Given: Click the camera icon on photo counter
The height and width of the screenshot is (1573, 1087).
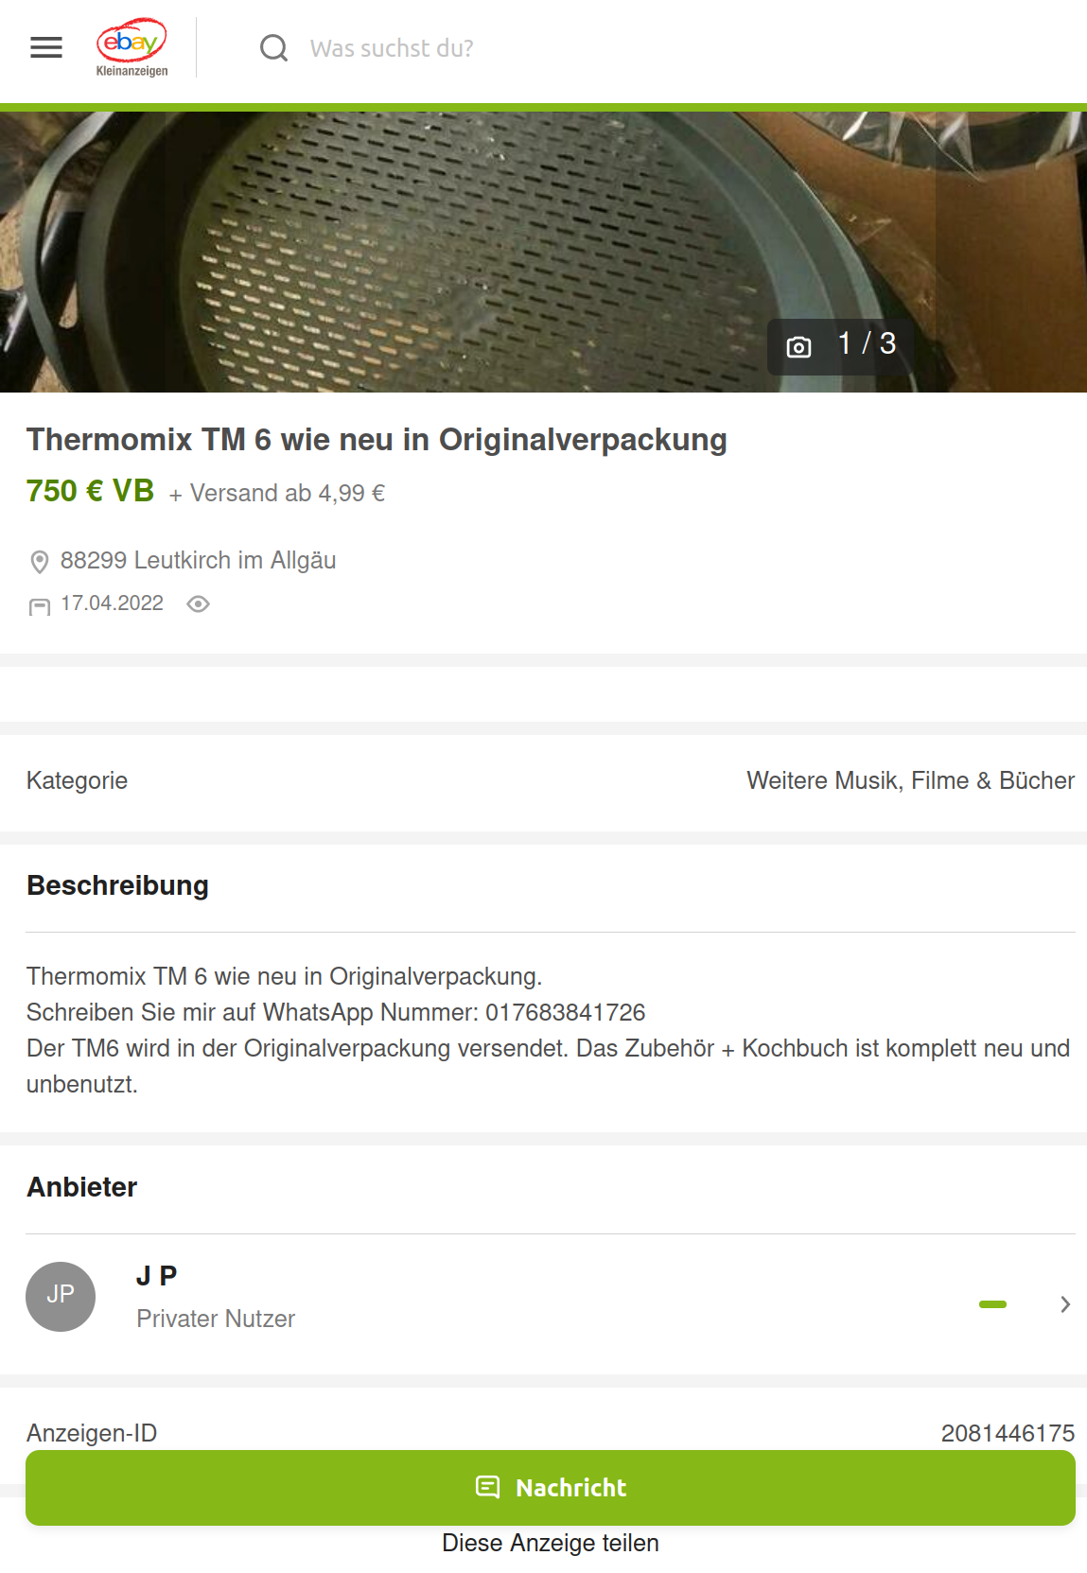Looking at the screenshot, I should tap(798, 347).
